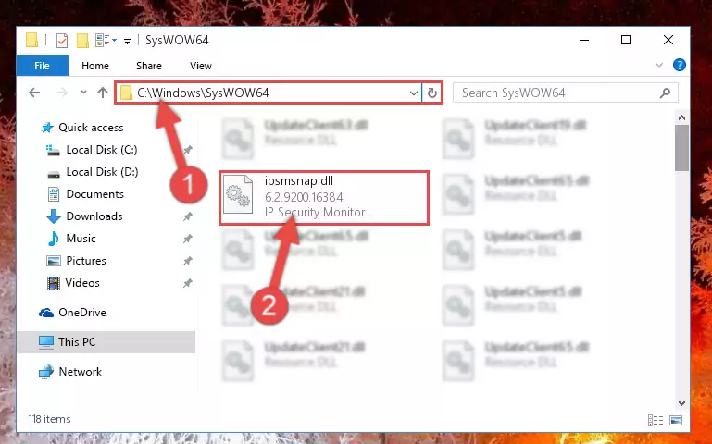The height and width of the screenshot is (444, 712).
Task: Refresh the SysWOW64 folder
Action: (431, 93)
